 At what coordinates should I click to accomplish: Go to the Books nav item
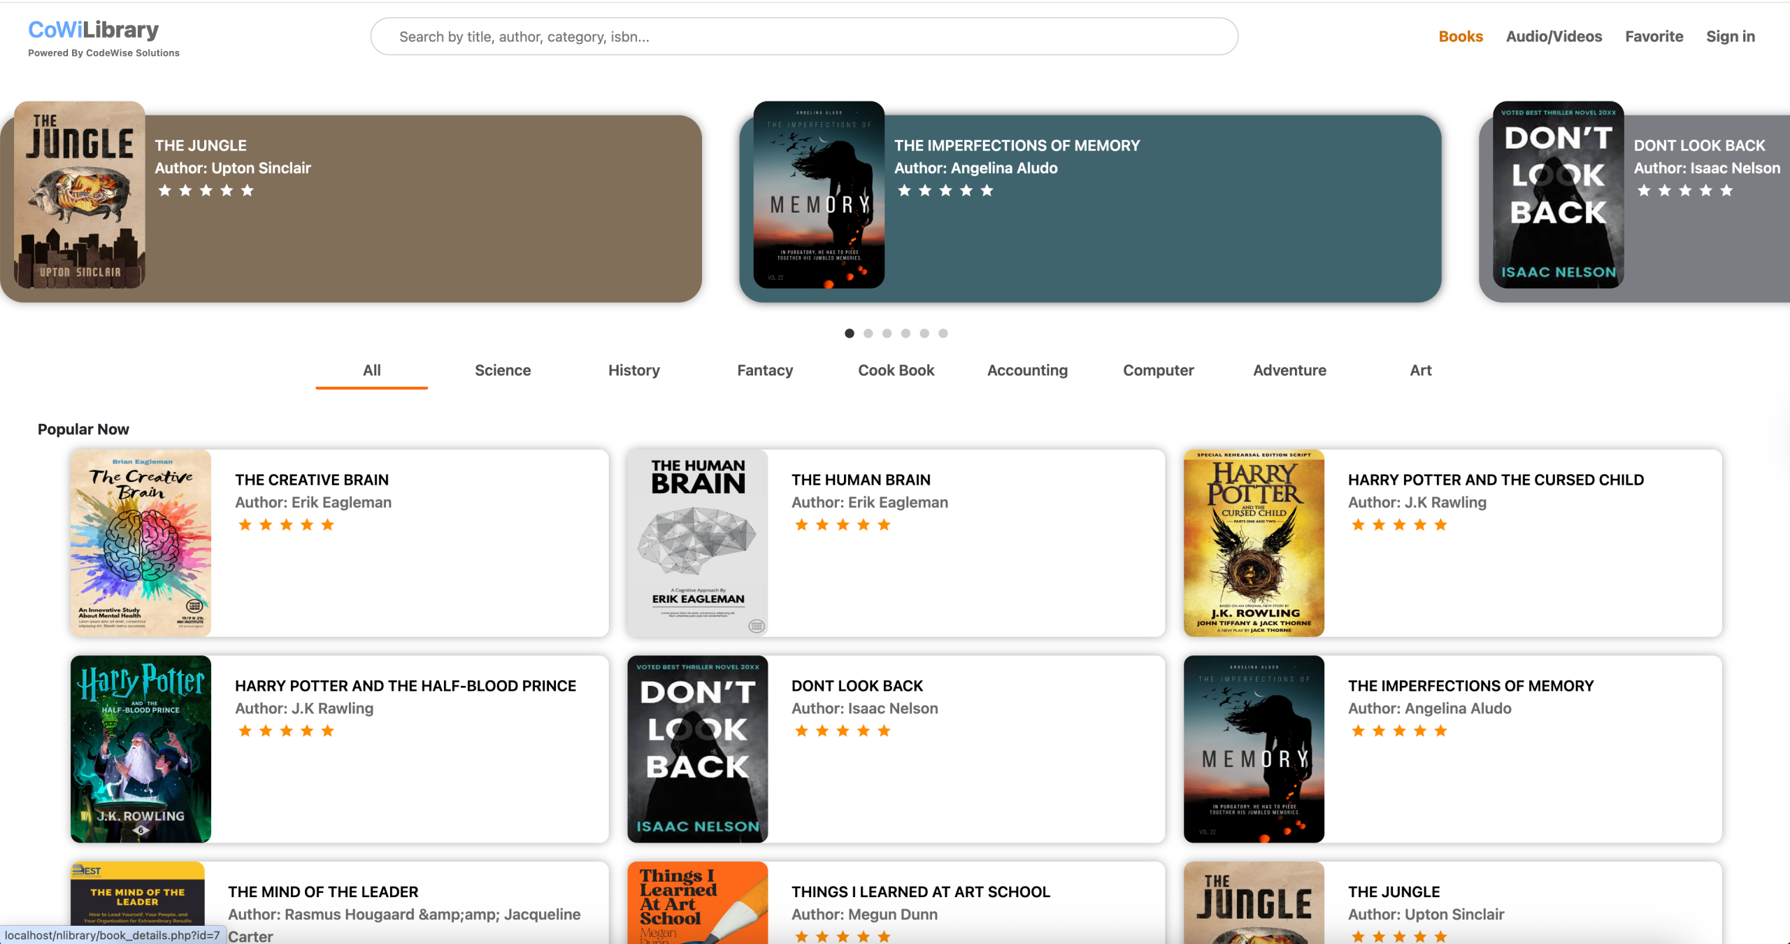pyautogui.click(x=1461, y=36)
